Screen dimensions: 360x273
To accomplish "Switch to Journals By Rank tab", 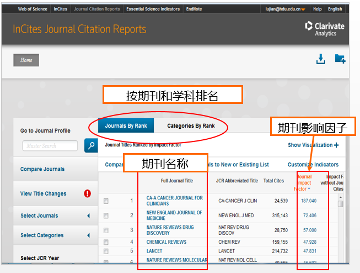I will click(126, 125).
